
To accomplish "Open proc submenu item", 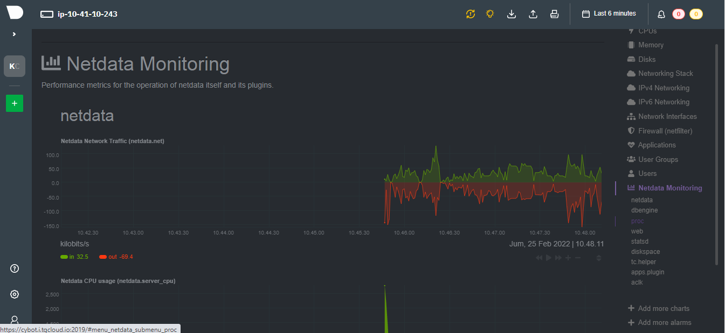I will coord(637,221).
